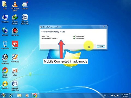Image resolution: width=131 pixels, height=98 pixels.
Task: Click Ready to use beside Motorola ADB Interface
Action: pos(79,38)
